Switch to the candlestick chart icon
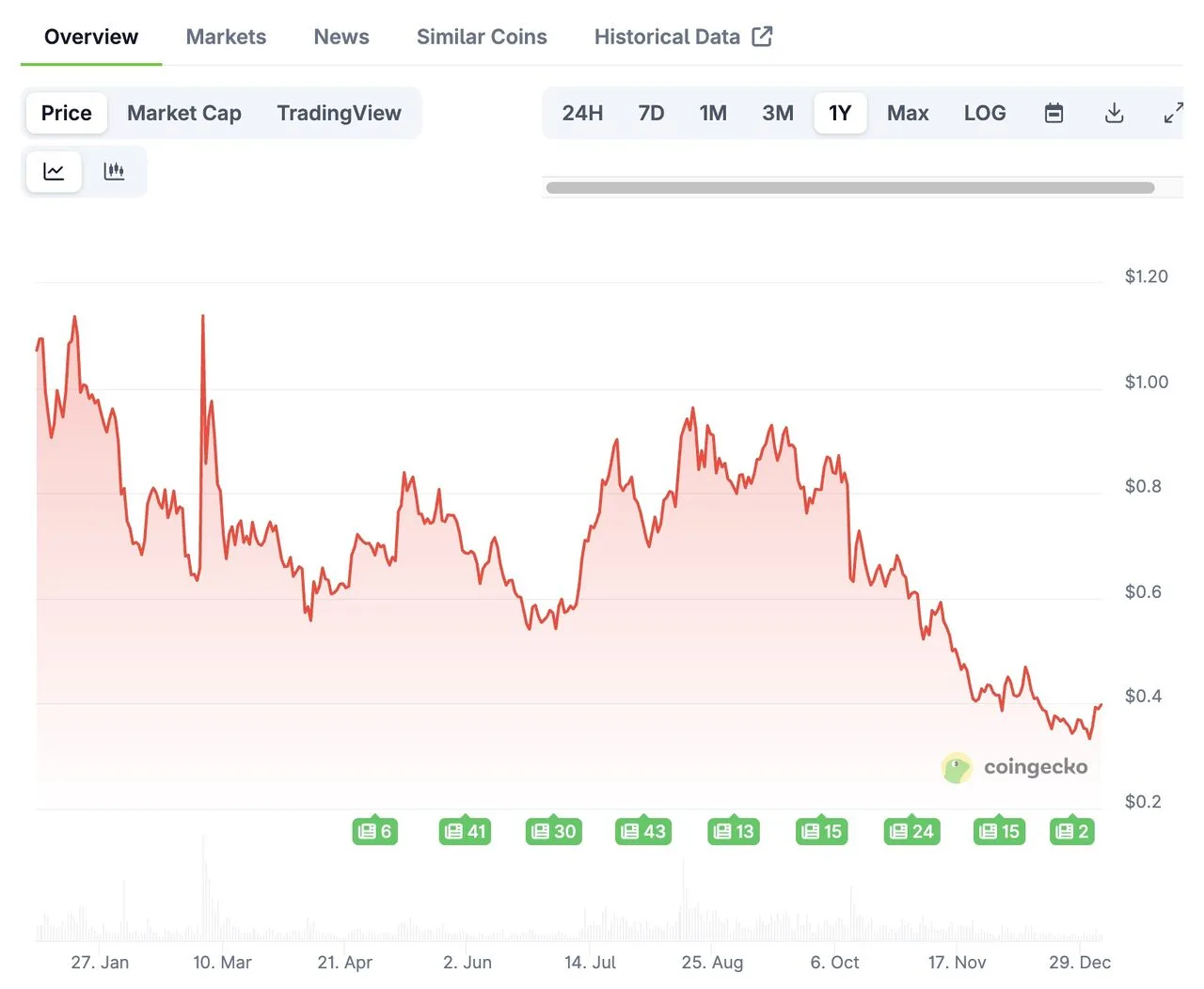 click(x=114, y=171)
